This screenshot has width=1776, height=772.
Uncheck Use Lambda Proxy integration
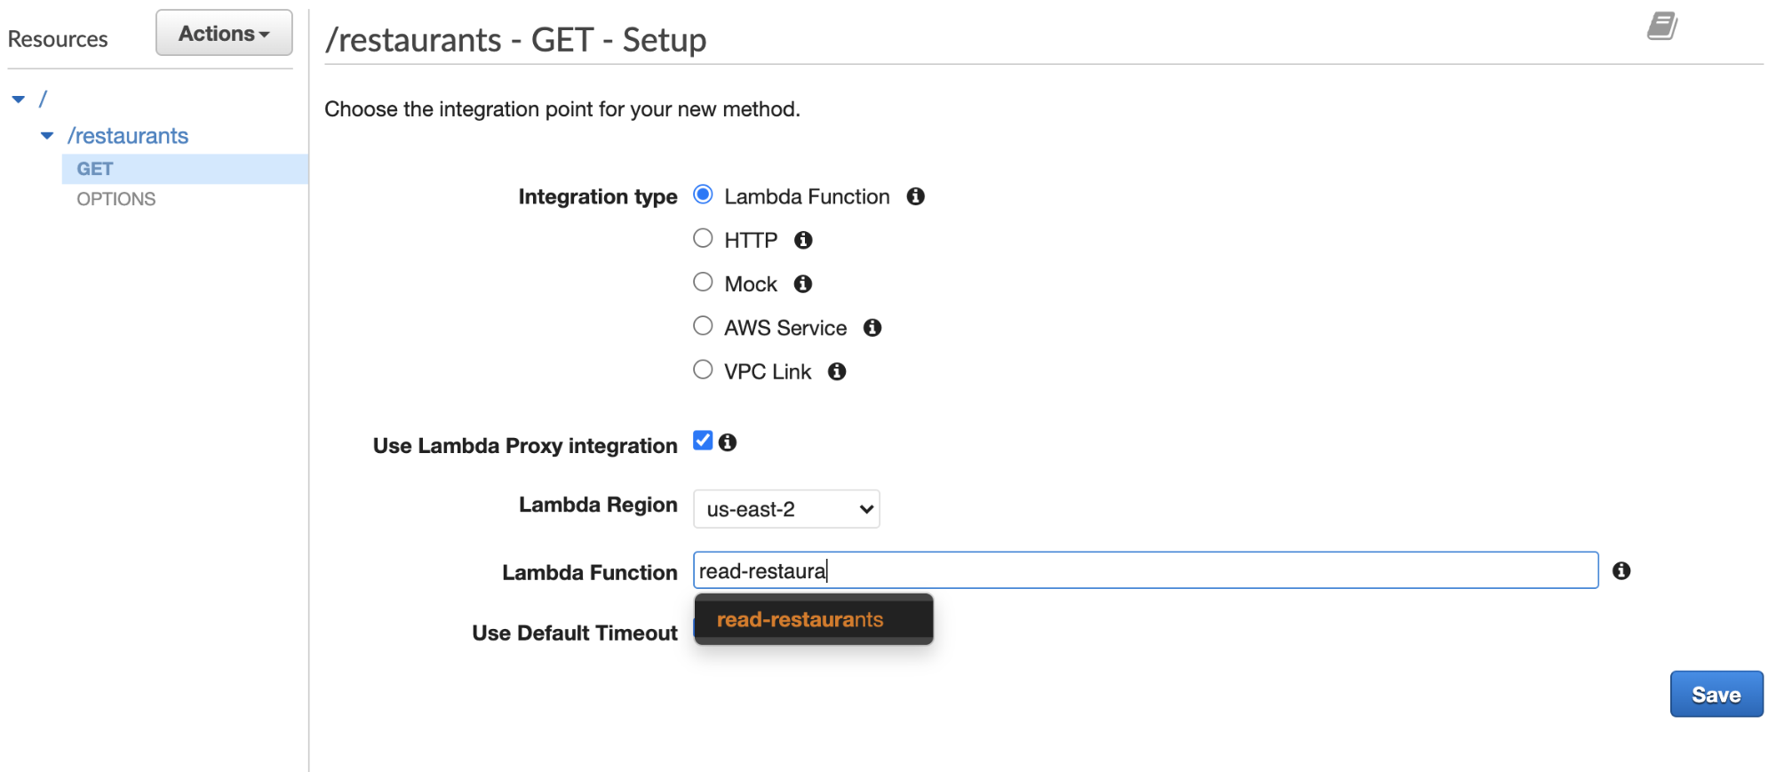(703, 439)
